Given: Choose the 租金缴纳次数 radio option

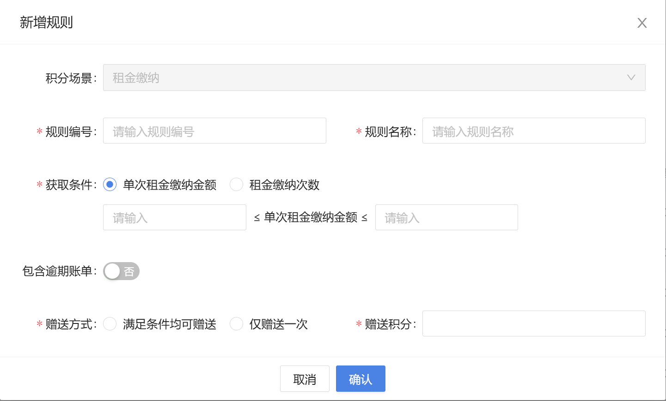Looking at the screenshot, I should (237, 185).
